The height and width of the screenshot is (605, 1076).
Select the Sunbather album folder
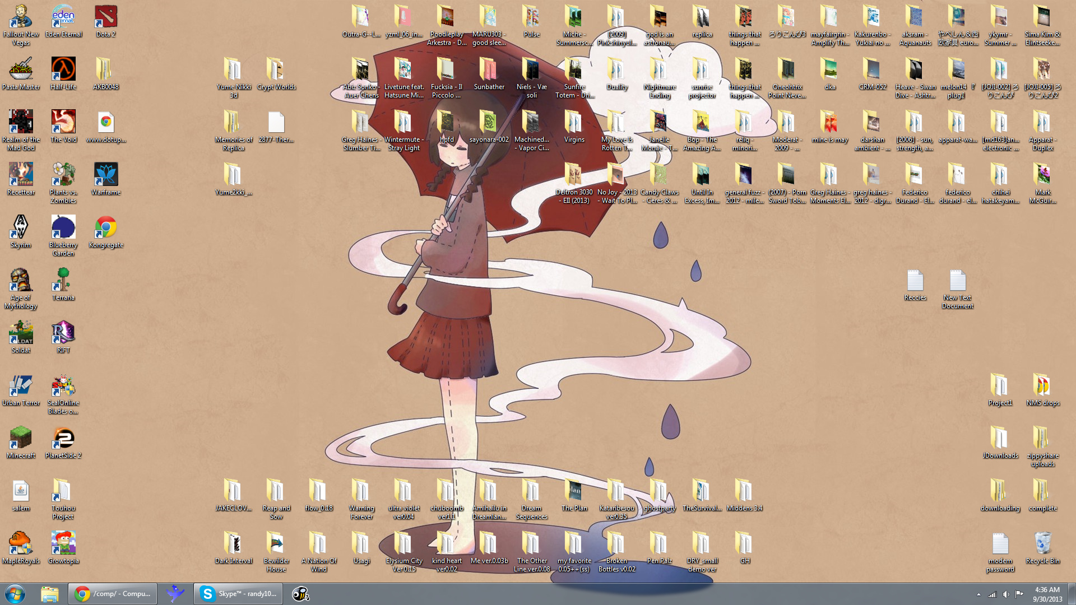[x=489, y=74]
